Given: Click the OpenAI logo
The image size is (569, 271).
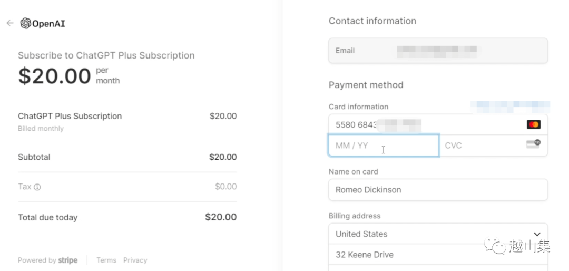Looking at the screenshot, I should click(x=43, y=23).
